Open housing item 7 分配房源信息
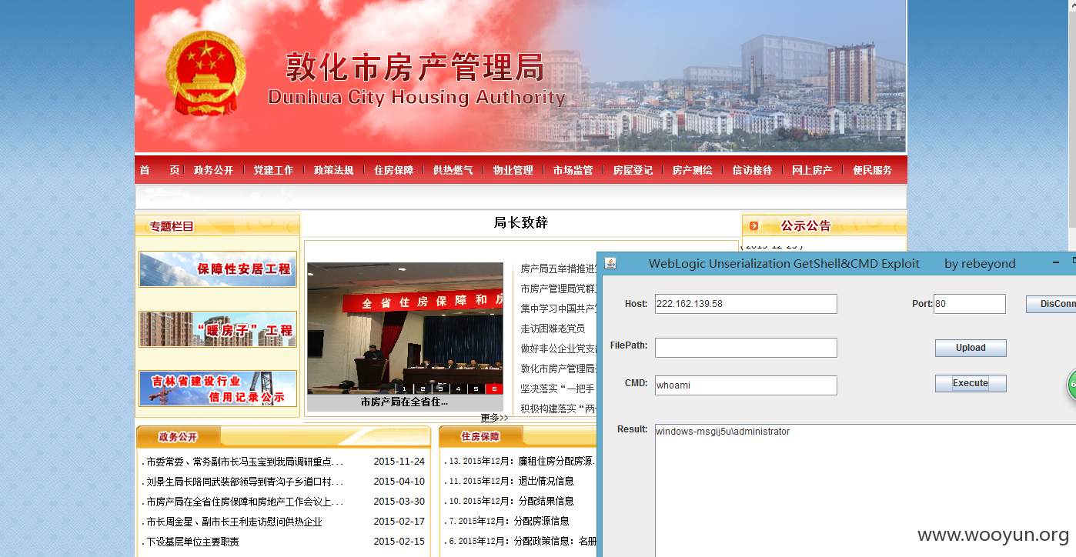 [x=509, y=521]
